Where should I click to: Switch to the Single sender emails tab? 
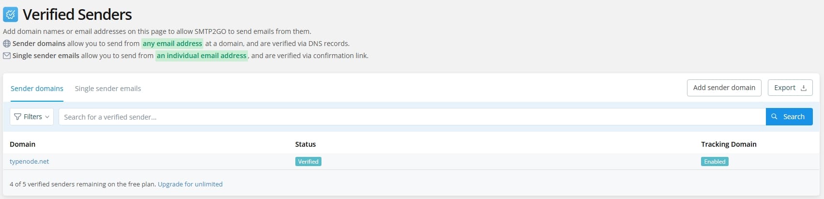[x=108, y=89]
